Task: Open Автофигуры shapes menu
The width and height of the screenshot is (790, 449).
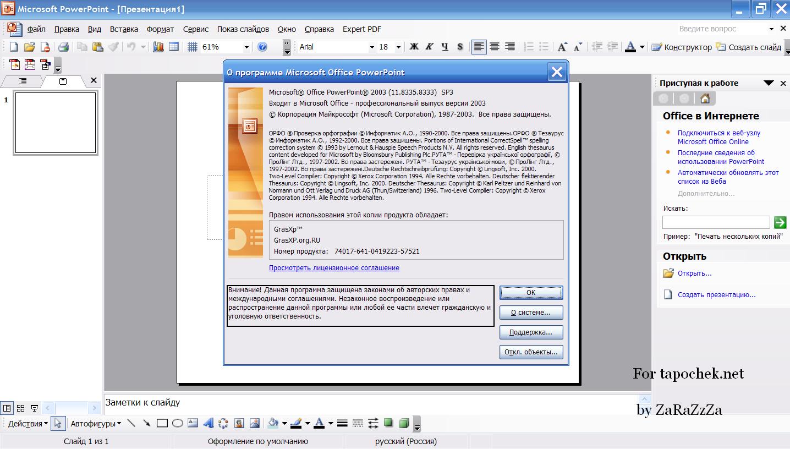Action: pyautogui.click(x=96, y=424)
